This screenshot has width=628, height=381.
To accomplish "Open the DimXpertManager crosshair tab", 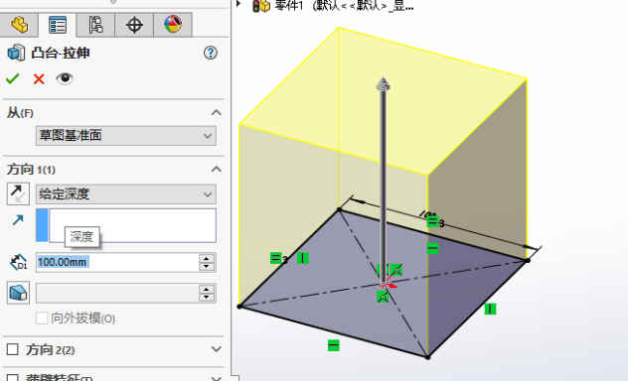I will click(134, 25).
